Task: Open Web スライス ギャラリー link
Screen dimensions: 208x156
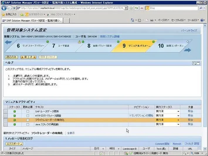Action: [61, 14]
